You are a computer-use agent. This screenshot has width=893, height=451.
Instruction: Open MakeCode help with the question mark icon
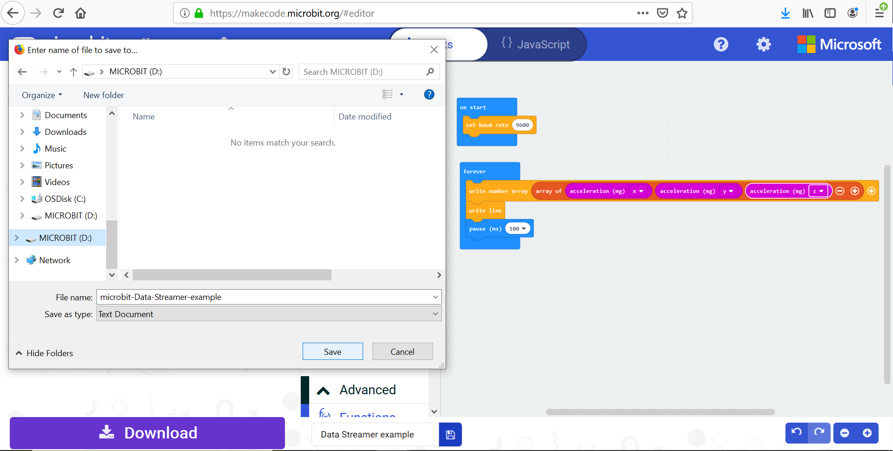click(720, 44)
